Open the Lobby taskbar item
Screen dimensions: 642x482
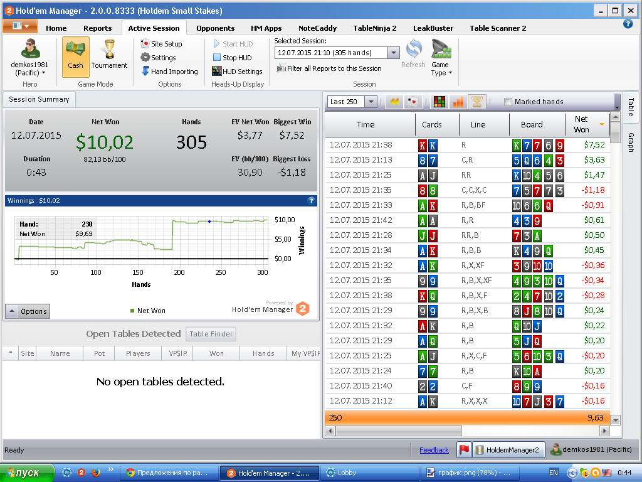coord(369,473)
